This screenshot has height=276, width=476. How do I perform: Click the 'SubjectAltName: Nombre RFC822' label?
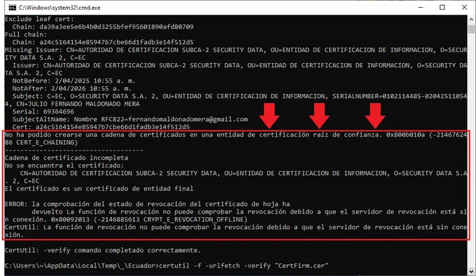click(x=69, y=119)
